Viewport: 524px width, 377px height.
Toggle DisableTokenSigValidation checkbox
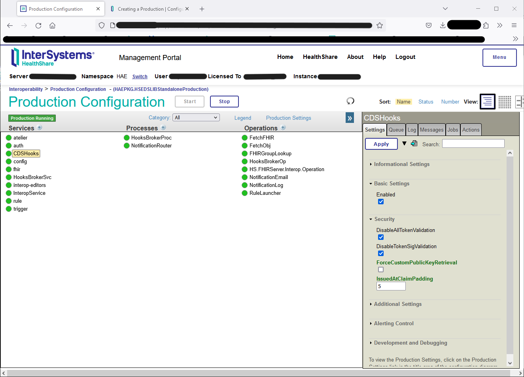tap(381, 253)
